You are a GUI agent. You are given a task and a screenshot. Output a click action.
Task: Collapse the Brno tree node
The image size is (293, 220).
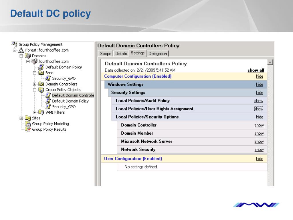pyautogui.click(x=35, y=73)
